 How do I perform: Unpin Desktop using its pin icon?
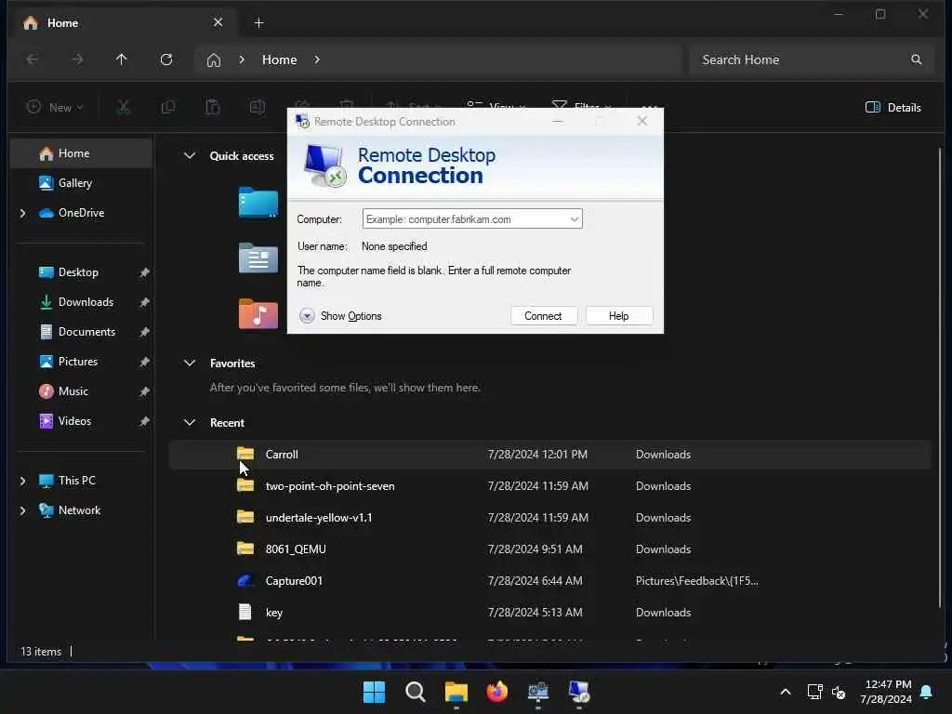(x=144, y=272)
